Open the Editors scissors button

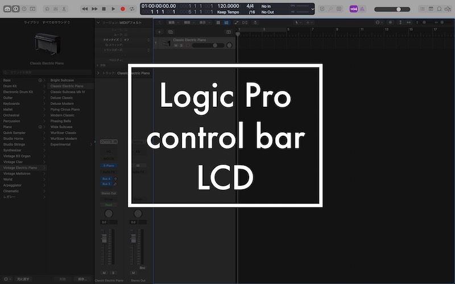pos(64,9)
